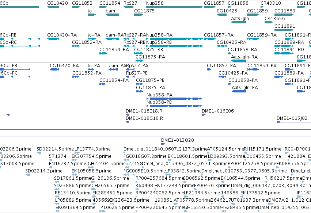Select the Nup358-PB coding sequence glyph
The height and width of the screenshot is (213, 311).
click(174, 106)
